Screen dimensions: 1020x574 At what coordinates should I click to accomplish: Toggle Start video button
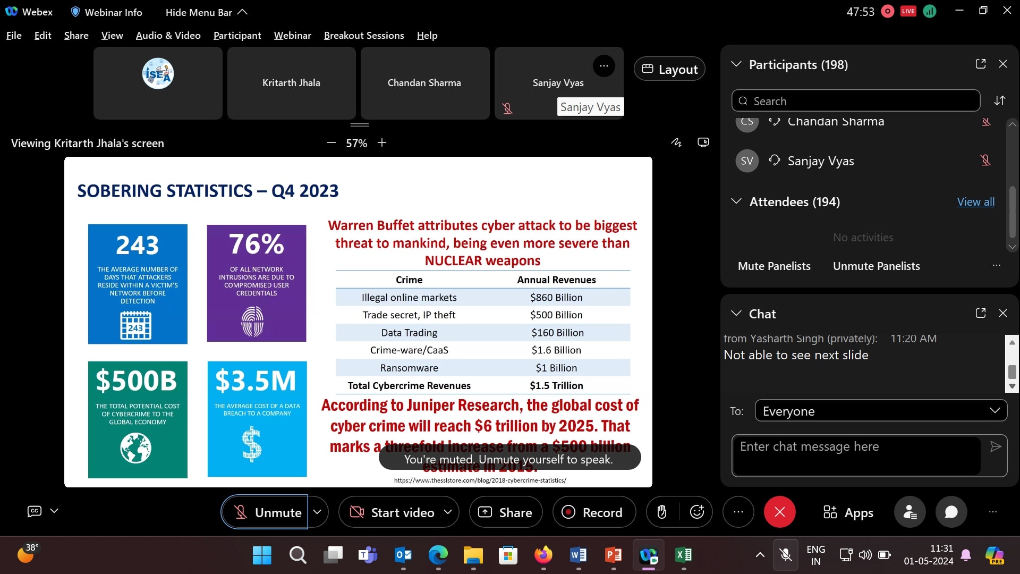tap(392, 512)
